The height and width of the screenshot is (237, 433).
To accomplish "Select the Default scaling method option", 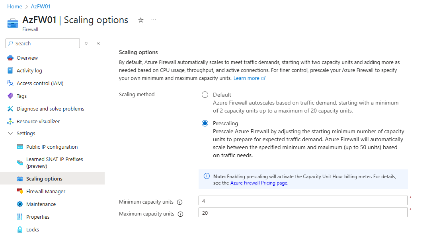I will [x=205, y=95].
